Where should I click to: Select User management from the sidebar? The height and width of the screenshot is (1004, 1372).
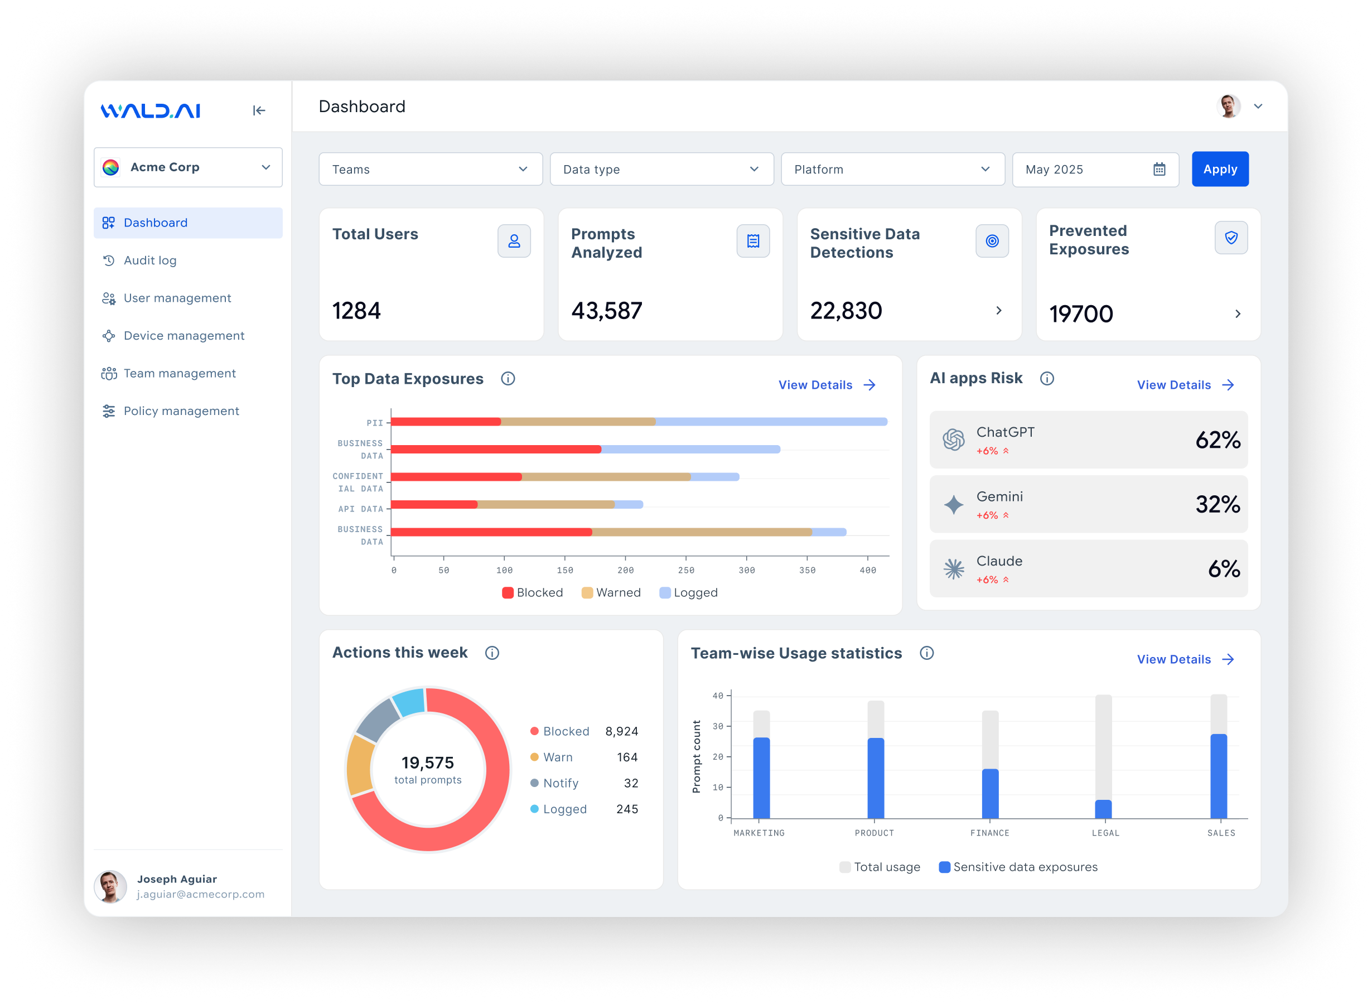click(177, 298)
